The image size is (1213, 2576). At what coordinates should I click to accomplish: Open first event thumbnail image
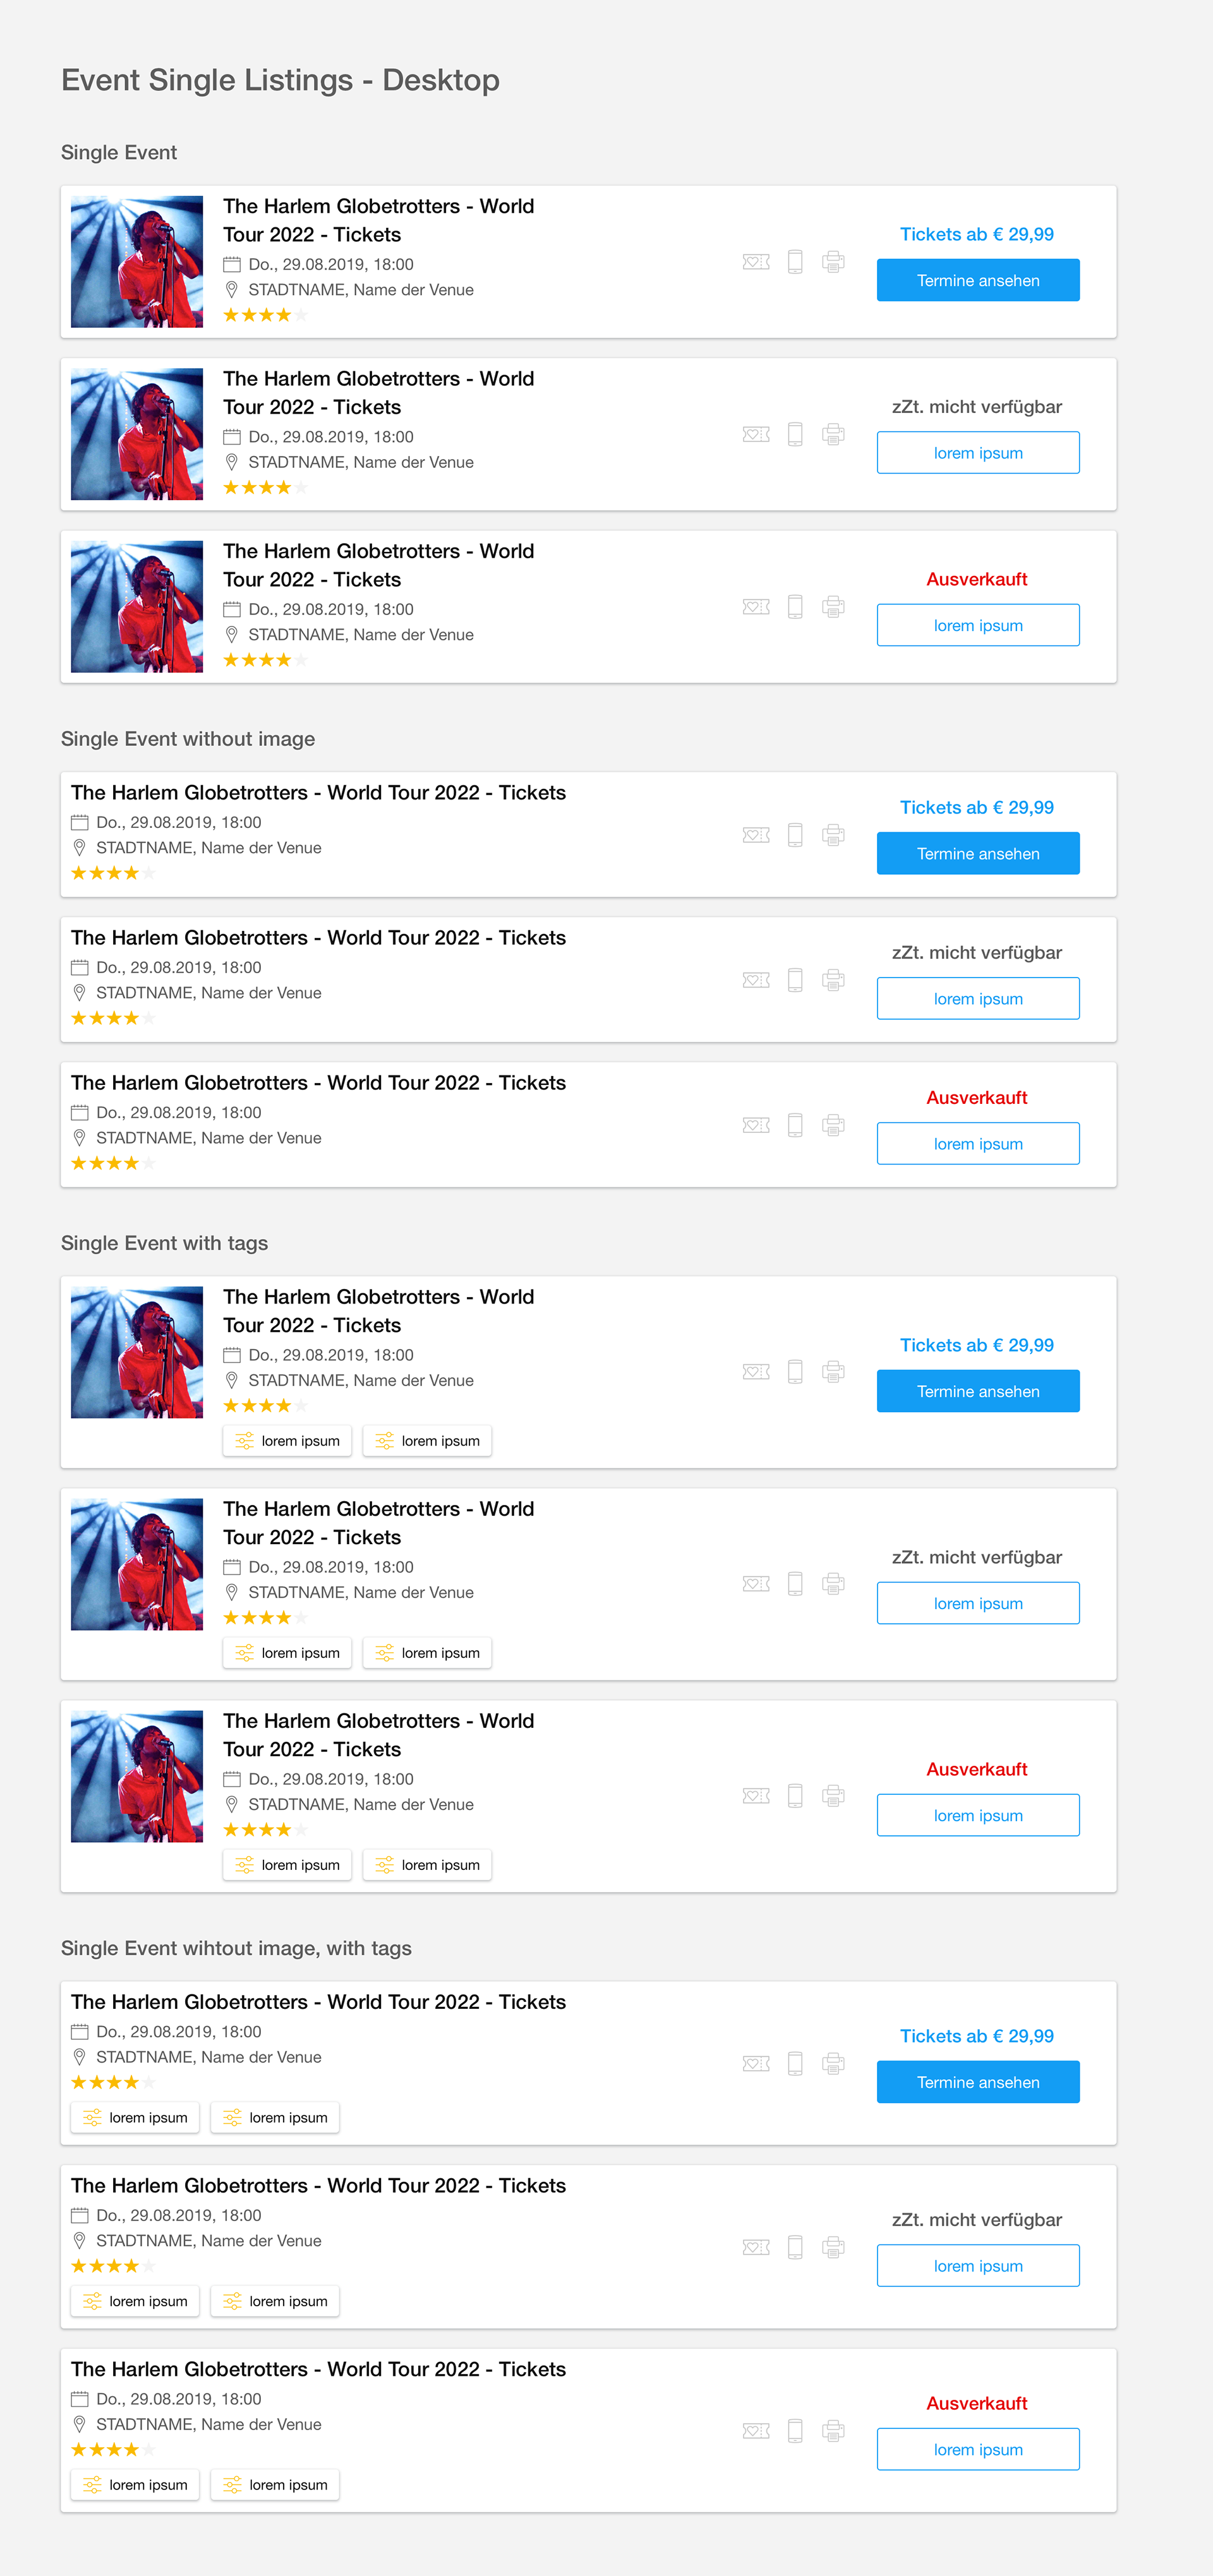point(137,262)
